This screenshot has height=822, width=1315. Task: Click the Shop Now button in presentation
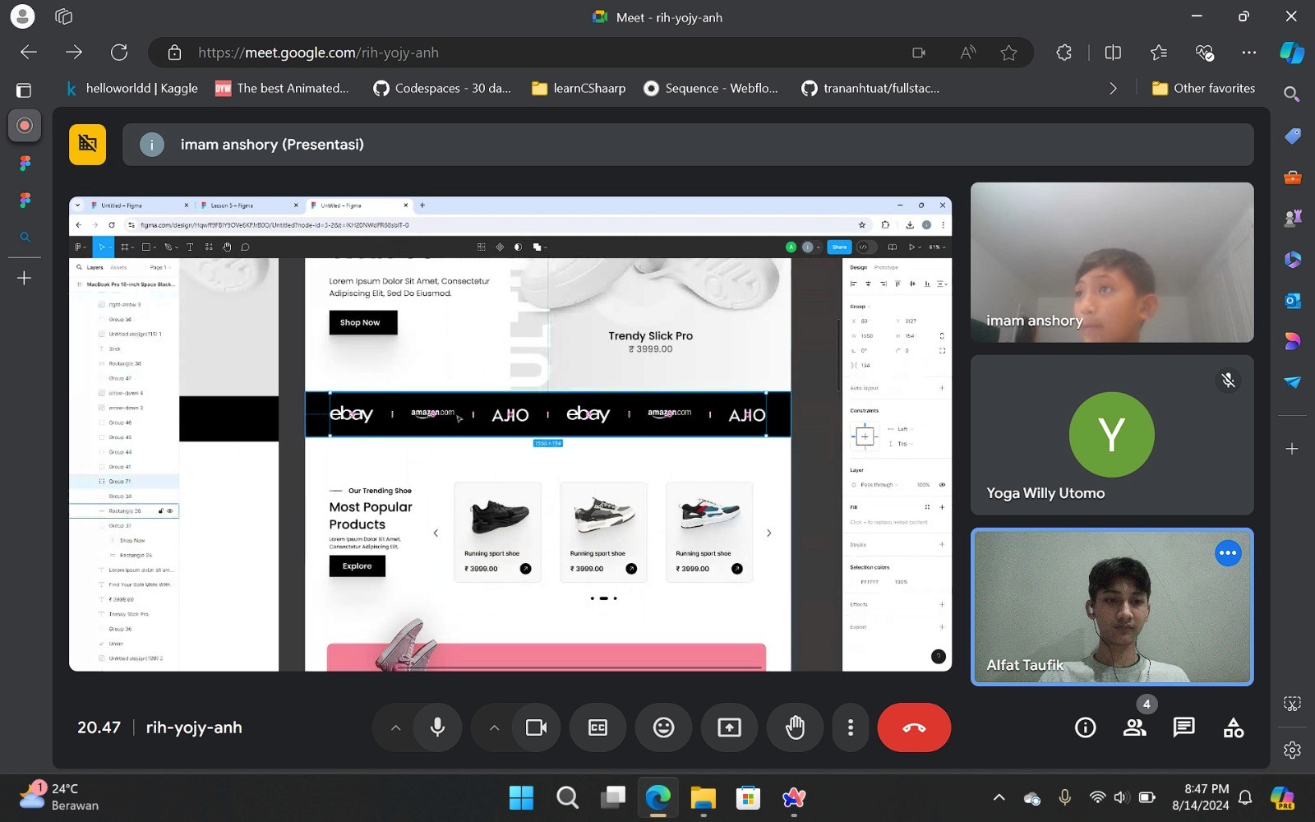click(x=363, y=322)
